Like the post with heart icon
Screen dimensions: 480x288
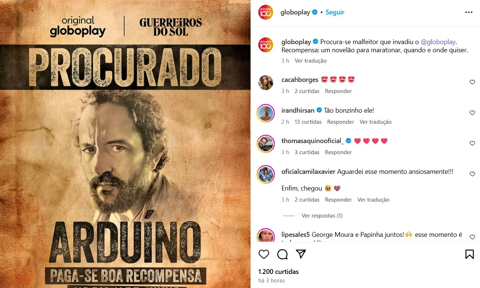pos(264,254)
